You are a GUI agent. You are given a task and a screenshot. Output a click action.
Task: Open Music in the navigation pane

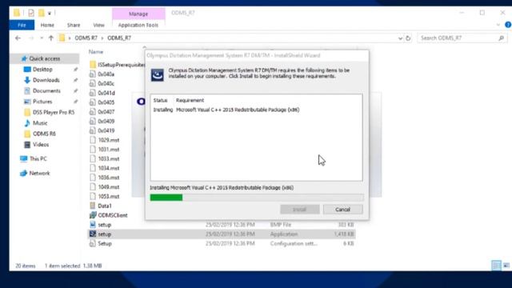(40, 123)
